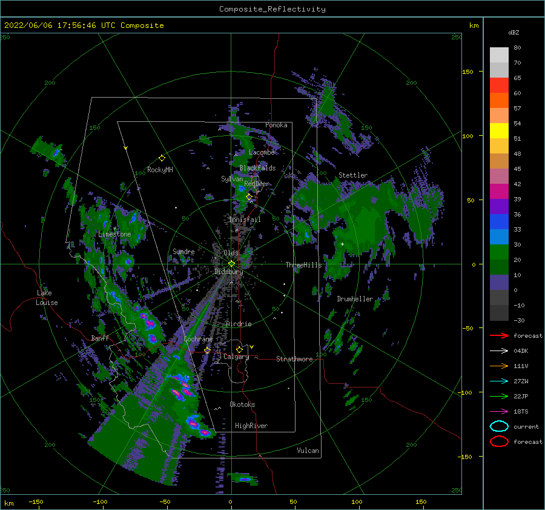
Task: Click the Didsbury city label
Action: (x=229, y=272)
